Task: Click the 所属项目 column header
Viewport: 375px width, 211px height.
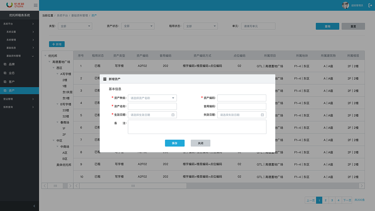Action: tap(270, 56)
